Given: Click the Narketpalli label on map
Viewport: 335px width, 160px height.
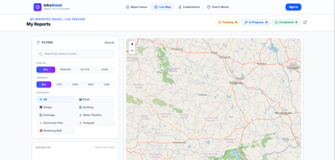Looking at the screenshot, I should click(224, 57).
